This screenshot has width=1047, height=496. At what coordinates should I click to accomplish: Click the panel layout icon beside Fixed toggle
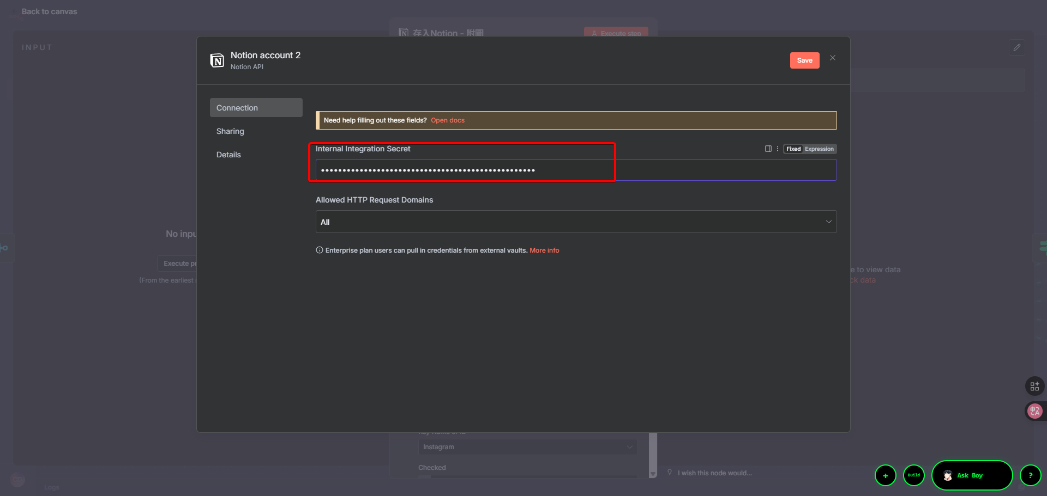click(x=768, y=149)
